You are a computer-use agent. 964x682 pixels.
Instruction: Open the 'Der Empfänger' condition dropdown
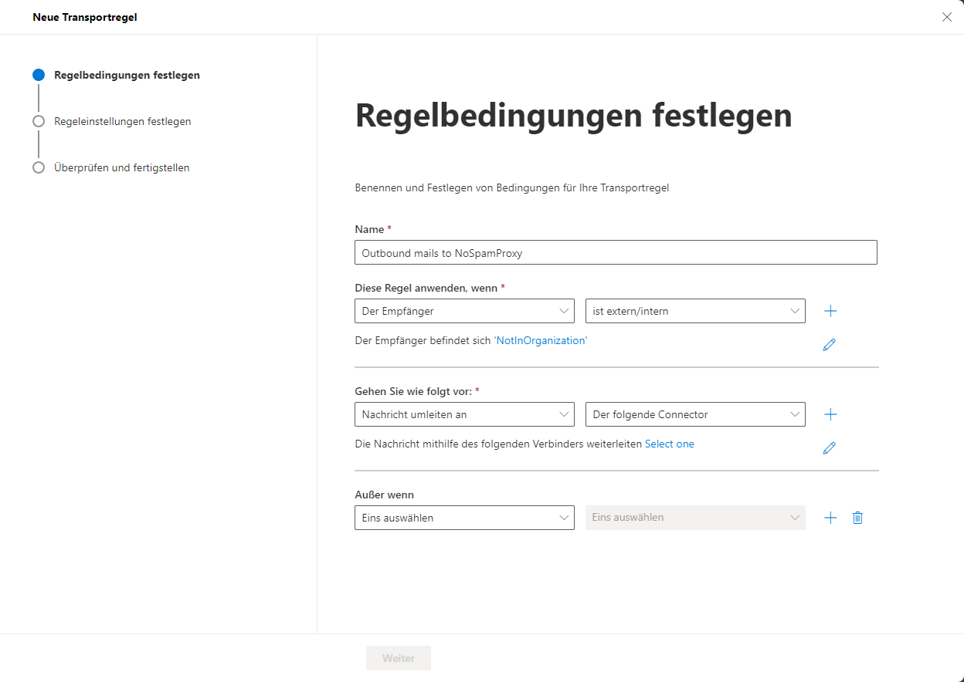464,311
